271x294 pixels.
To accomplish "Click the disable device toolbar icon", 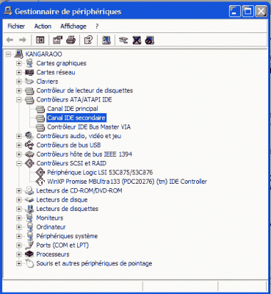I will [x=149, y=40].
